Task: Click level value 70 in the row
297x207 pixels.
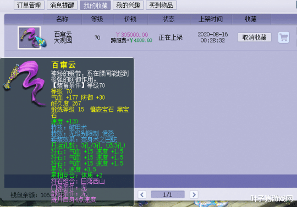Action: click(97, 38)
